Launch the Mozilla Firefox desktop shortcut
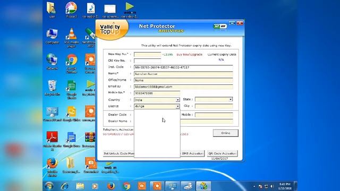 point(52,167)
